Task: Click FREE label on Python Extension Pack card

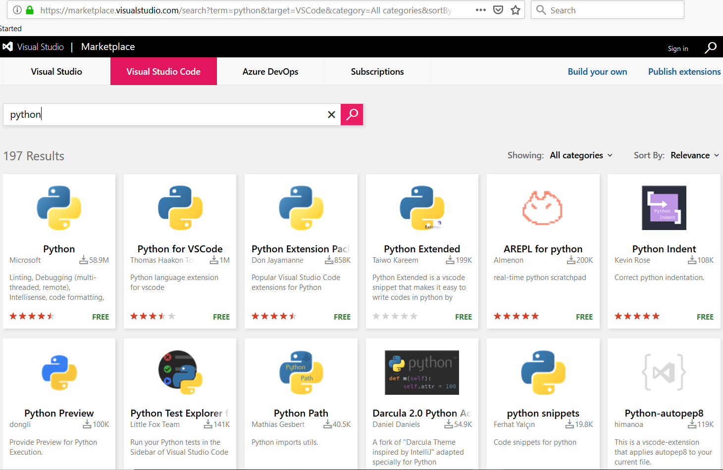Action: pyautogui.click(x=342, y=317)
